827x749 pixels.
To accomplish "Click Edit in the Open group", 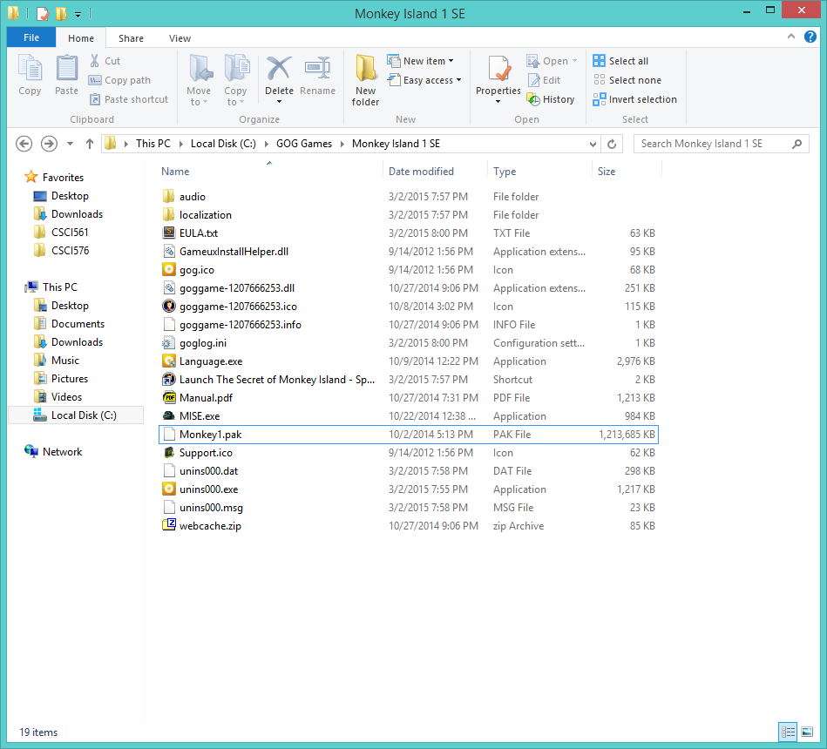I will (x=544, y=80).
